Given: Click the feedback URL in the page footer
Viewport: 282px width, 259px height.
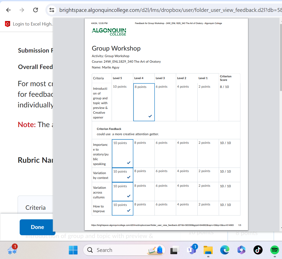Looking at the screenshot, I should tap(162, 225).
